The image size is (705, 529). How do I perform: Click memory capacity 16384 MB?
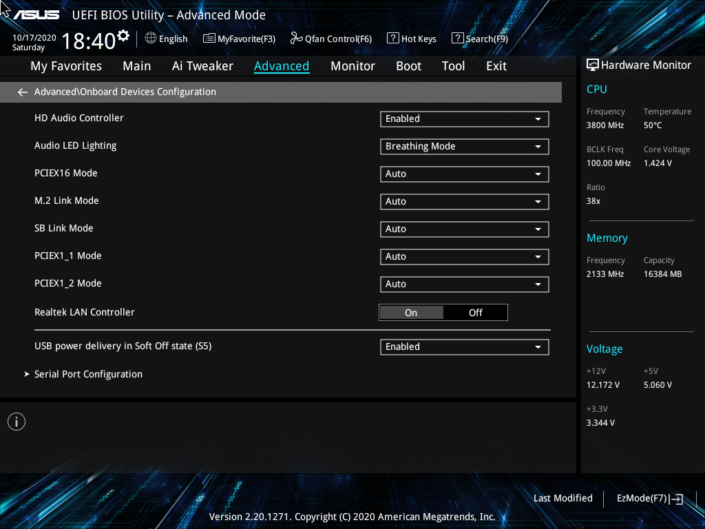coord(662,274)
